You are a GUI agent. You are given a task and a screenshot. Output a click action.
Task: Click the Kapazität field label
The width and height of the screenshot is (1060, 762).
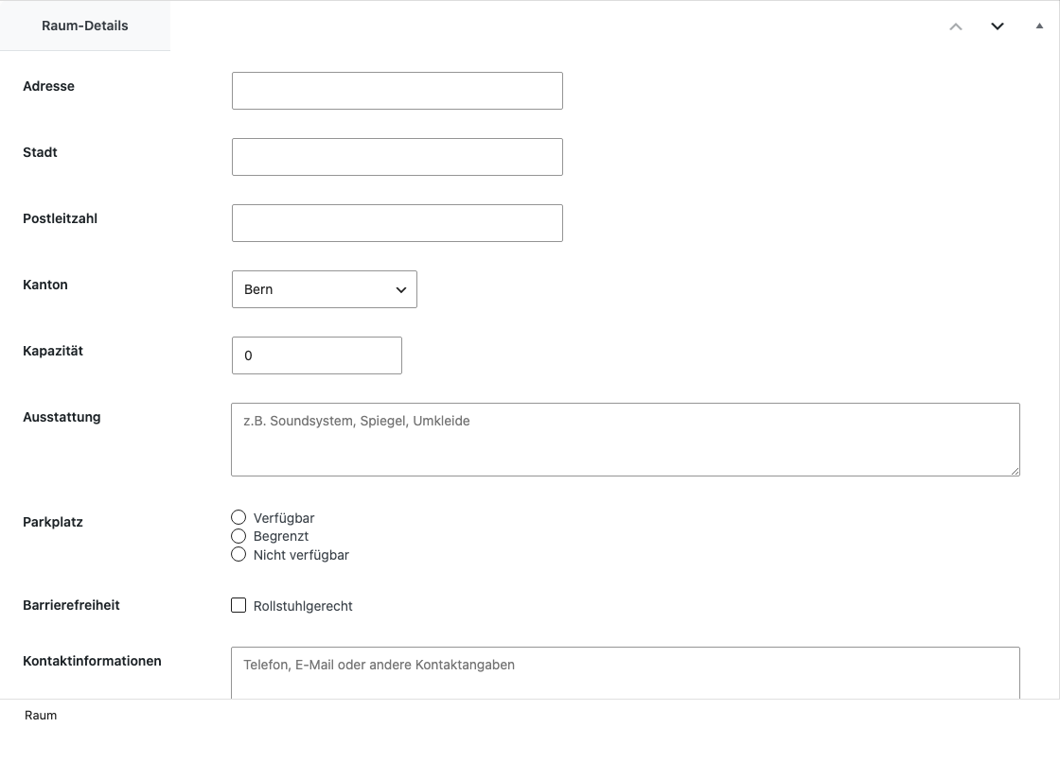click(53, 352)
